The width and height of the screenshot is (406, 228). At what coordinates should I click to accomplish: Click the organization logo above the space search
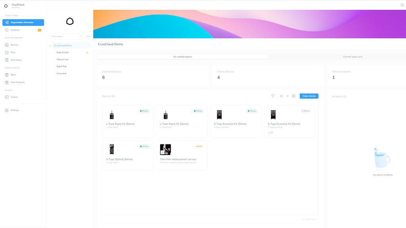(x=70, y=21)
